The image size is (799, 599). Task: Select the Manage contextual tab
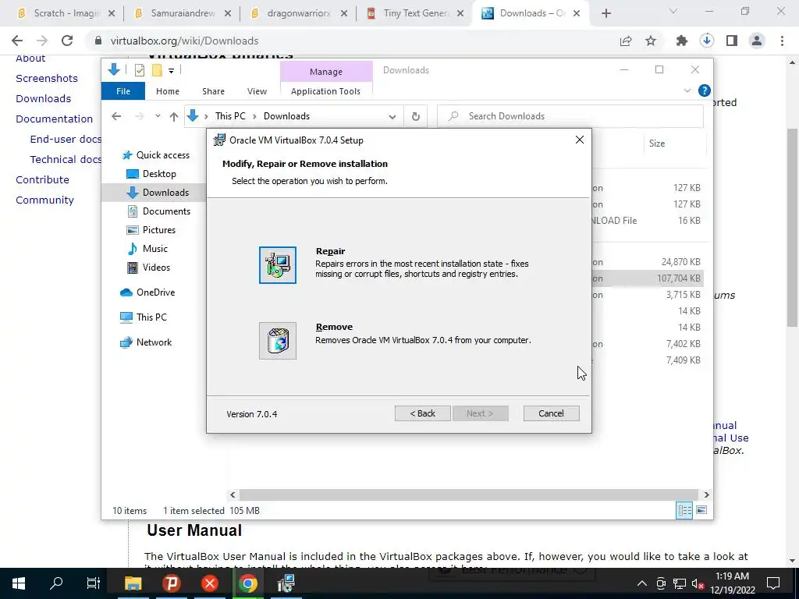tap(326, 72)
